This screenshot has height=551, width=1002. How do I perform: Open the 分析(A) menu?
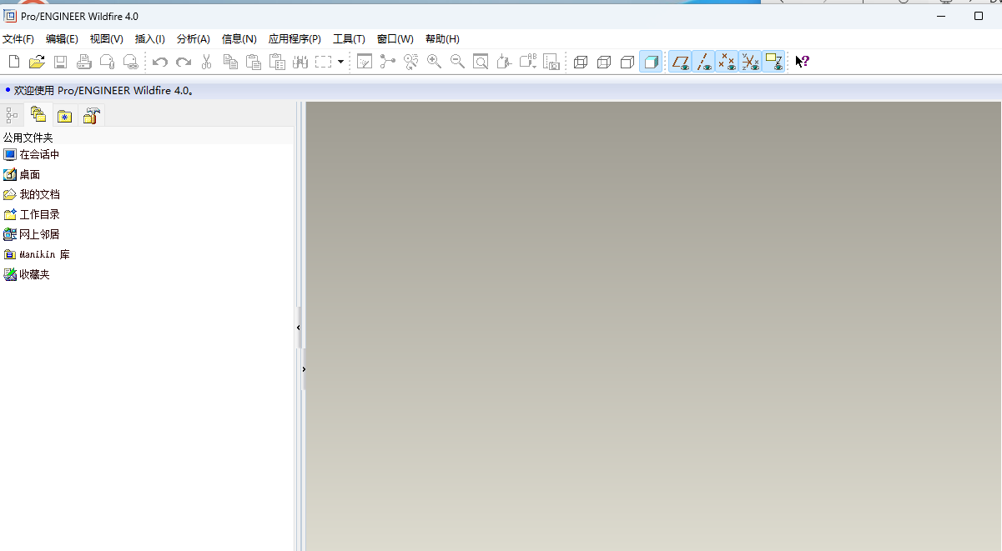(x=194, y=39)
